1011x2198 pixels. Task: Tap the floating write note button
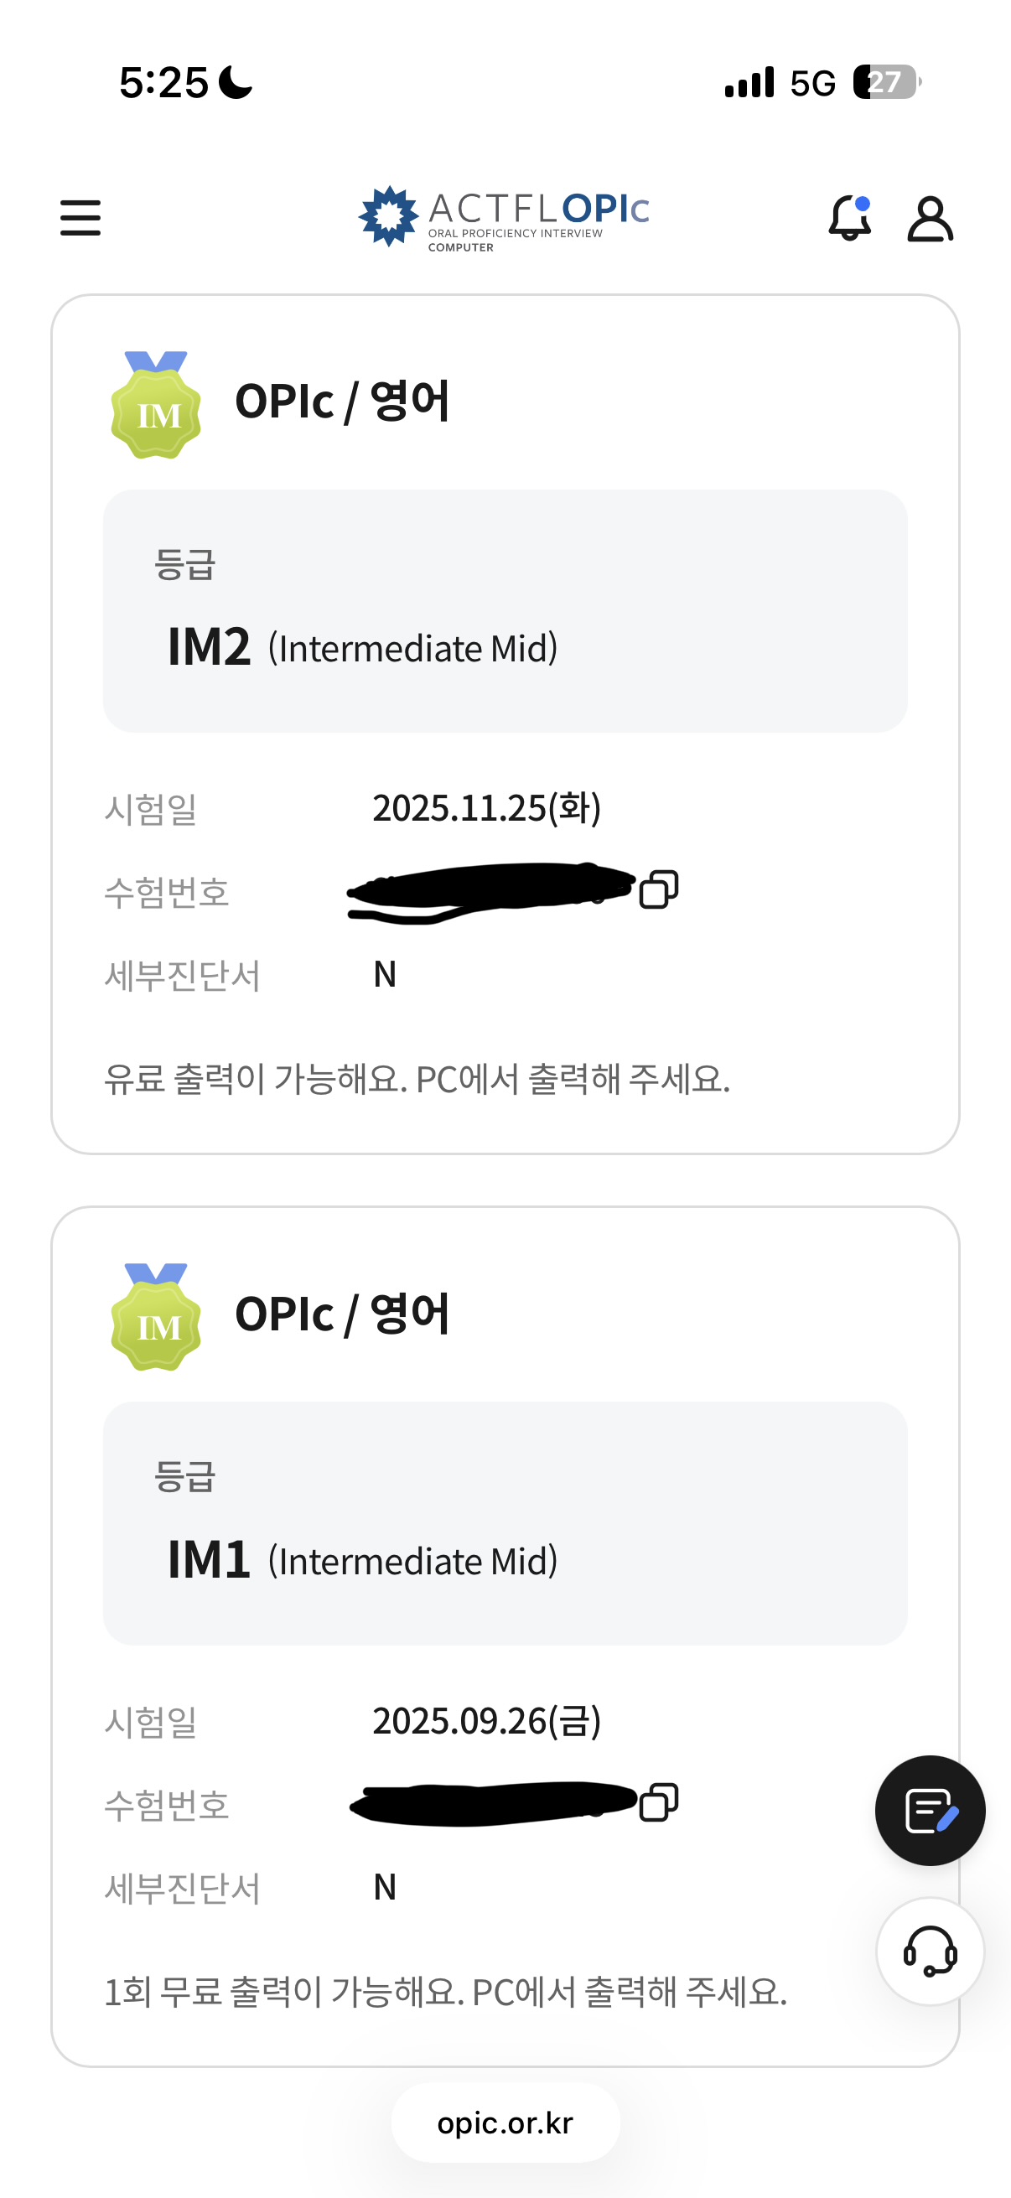[929, 1810]
